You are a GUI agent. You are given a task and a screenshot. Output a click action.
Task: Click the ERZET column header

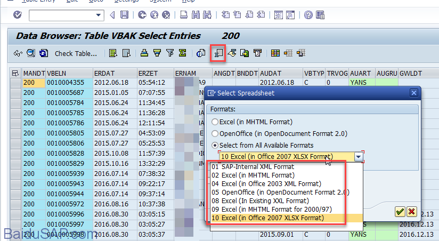click(x=156, y=74)
